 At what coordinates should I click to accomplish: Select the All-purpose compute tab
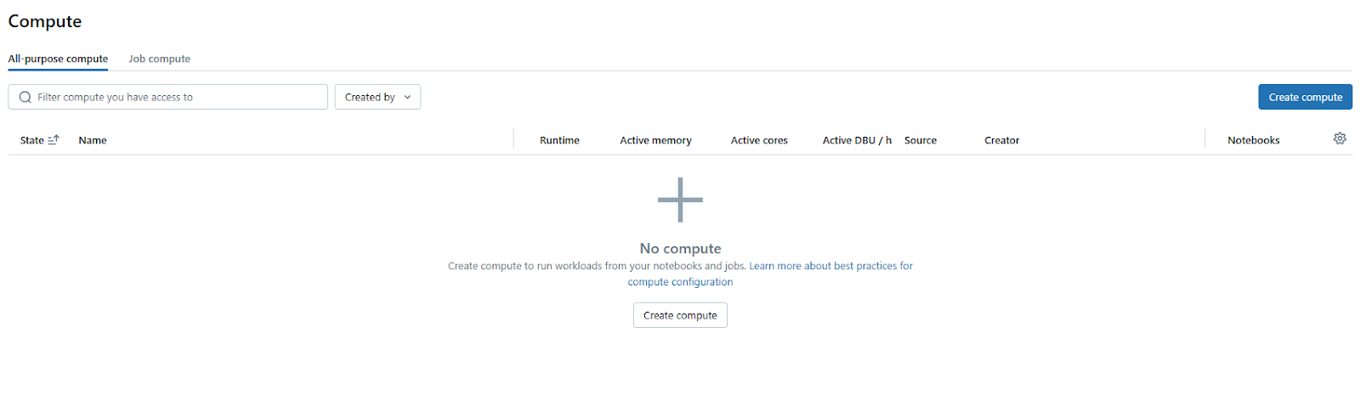(58, 59)
